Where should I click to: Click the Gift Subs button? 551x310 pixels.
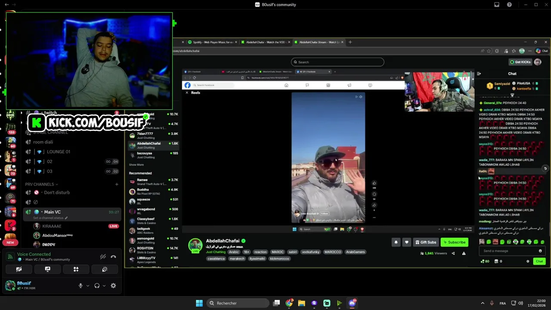[x=425, y=242]
